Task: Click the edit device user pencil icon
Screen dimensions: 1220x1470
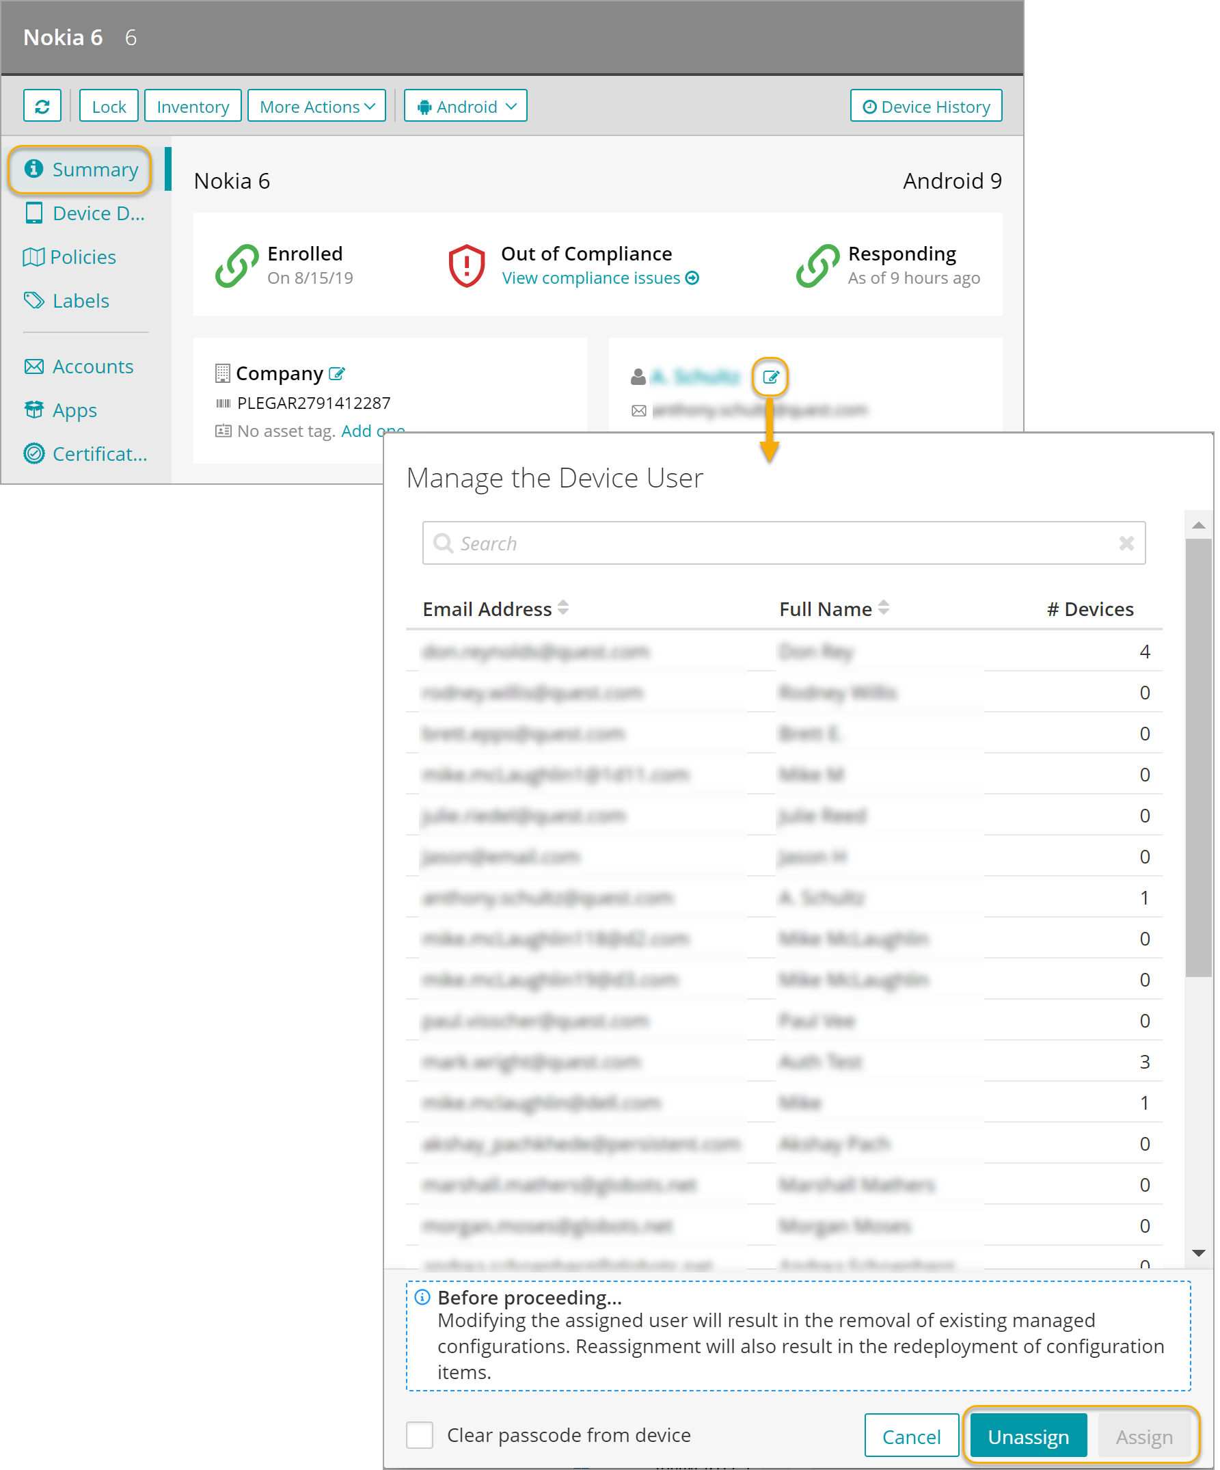Action: (770, 377)
